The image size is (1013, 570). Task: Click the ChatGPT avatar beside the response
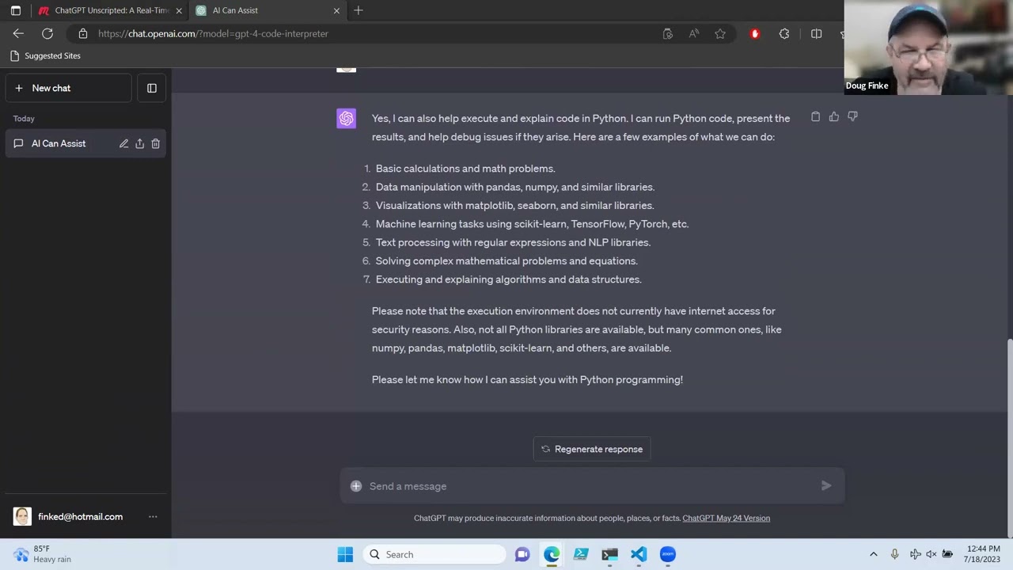click(346, 119)
